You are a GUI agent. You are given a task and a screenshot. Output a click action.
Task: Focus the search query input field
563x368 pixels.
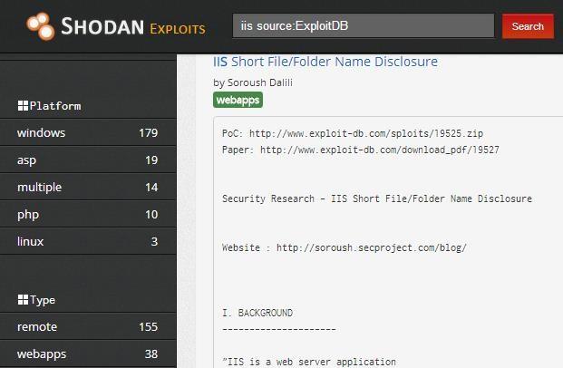pyautogui.click(x=363, y=26)
